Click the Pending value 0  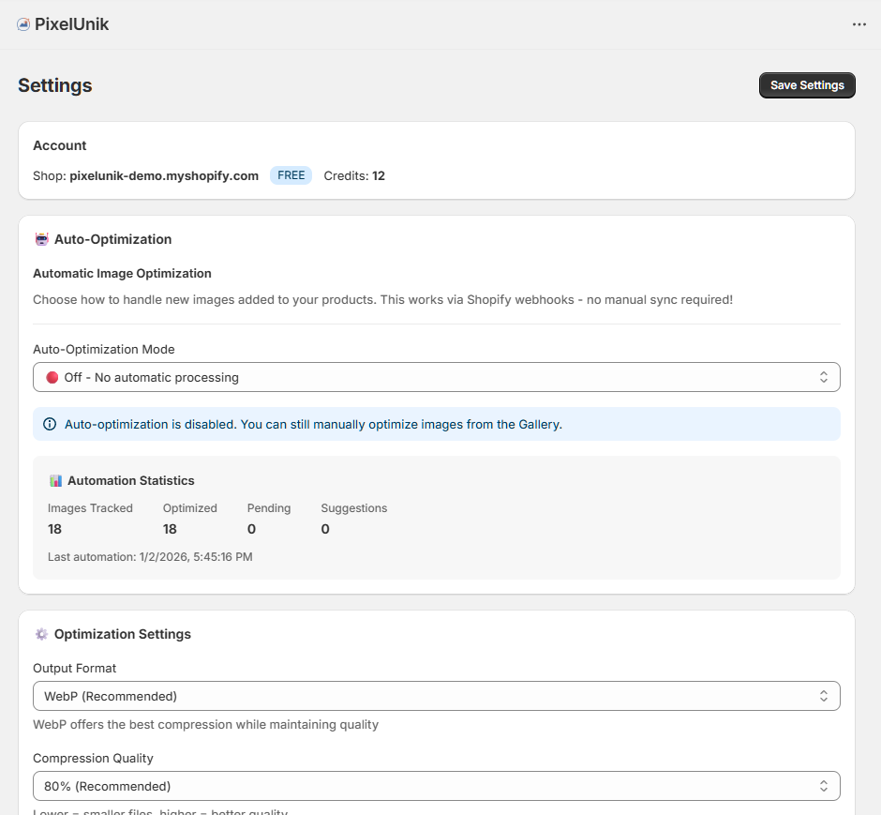pos(252,529)
